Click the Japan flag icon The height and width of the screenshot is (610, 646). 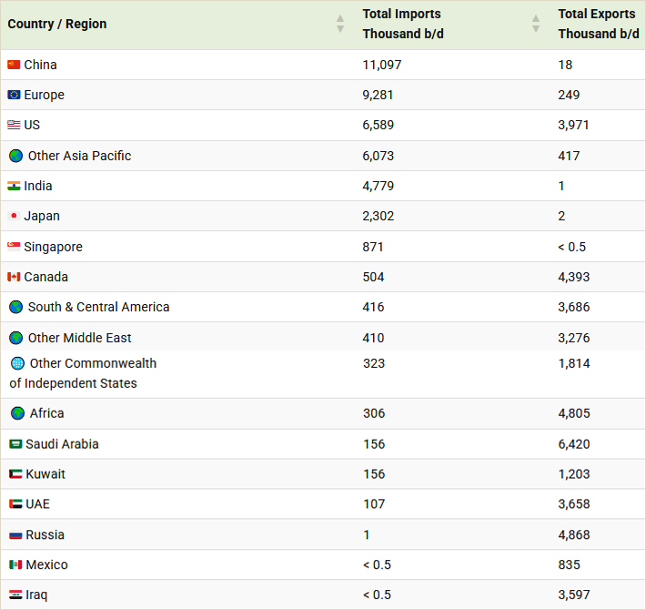pyautogui.click(x=14, y=217)
